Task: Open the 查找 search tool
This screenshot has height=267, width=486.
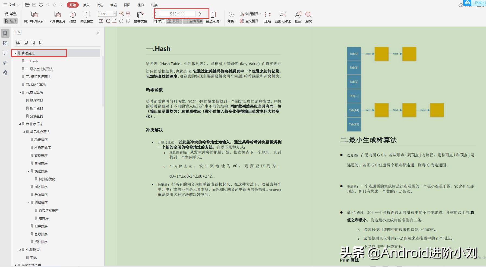Action: click(x=308, y=17)
